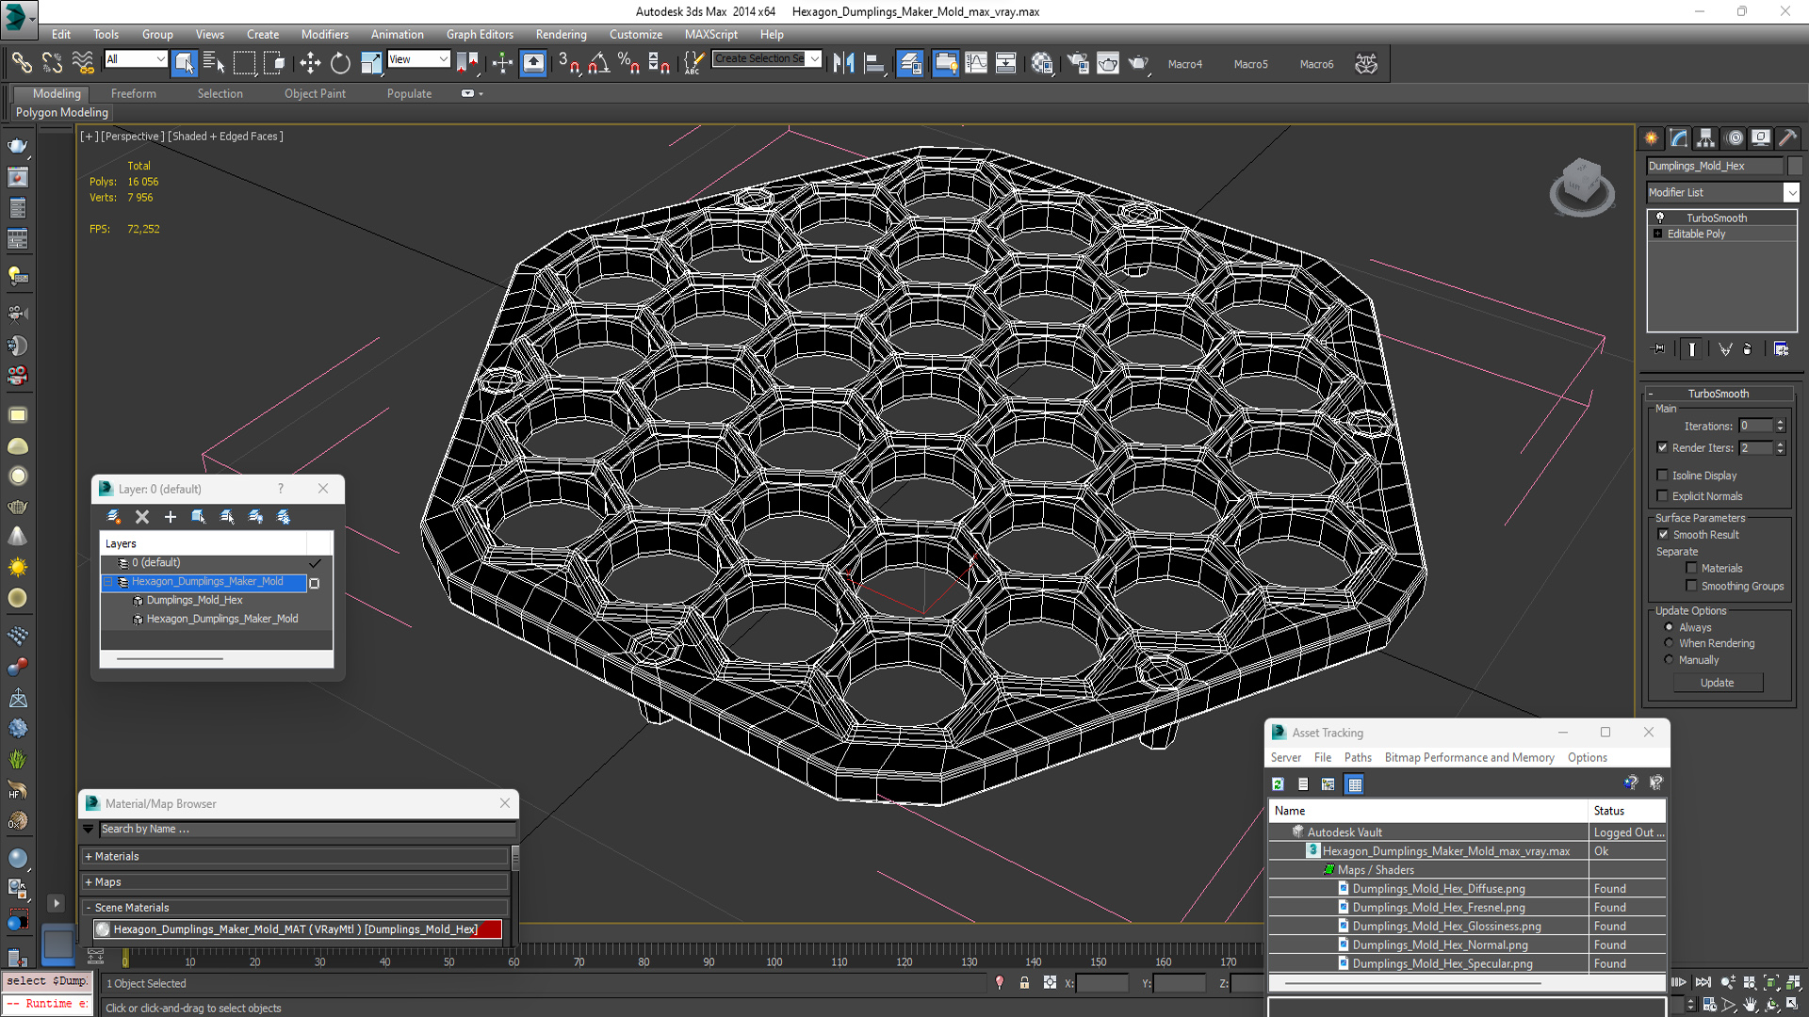
Task: Open the View reference coordinate dropdown
Action: 443,59
